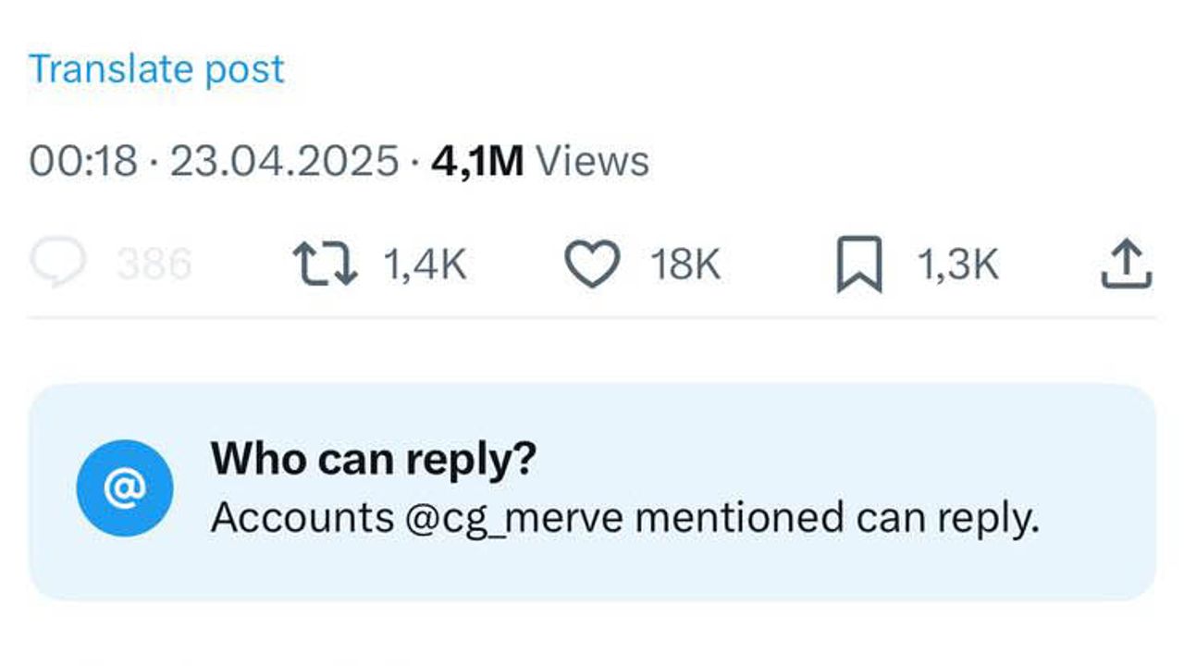Click the greyed-out reply speech bubble icon
This screenshot has height=666, width=1184.
[57, 265]
